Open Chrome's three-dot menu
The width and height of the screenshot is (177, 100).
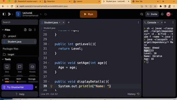[x=174, y=6]
